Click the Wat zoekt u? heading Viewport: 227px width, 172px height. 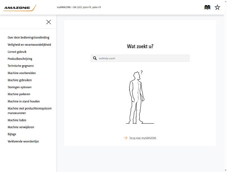[x=140, y=46]
